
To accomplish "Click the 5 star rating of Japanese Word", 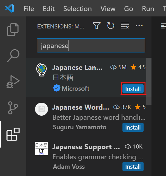I will pos(140,107).
